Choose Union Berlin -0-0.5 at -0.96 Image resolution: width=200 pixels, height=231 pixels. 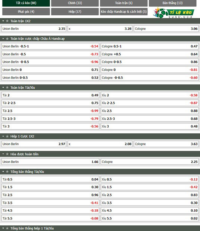(x=50, y=62)
